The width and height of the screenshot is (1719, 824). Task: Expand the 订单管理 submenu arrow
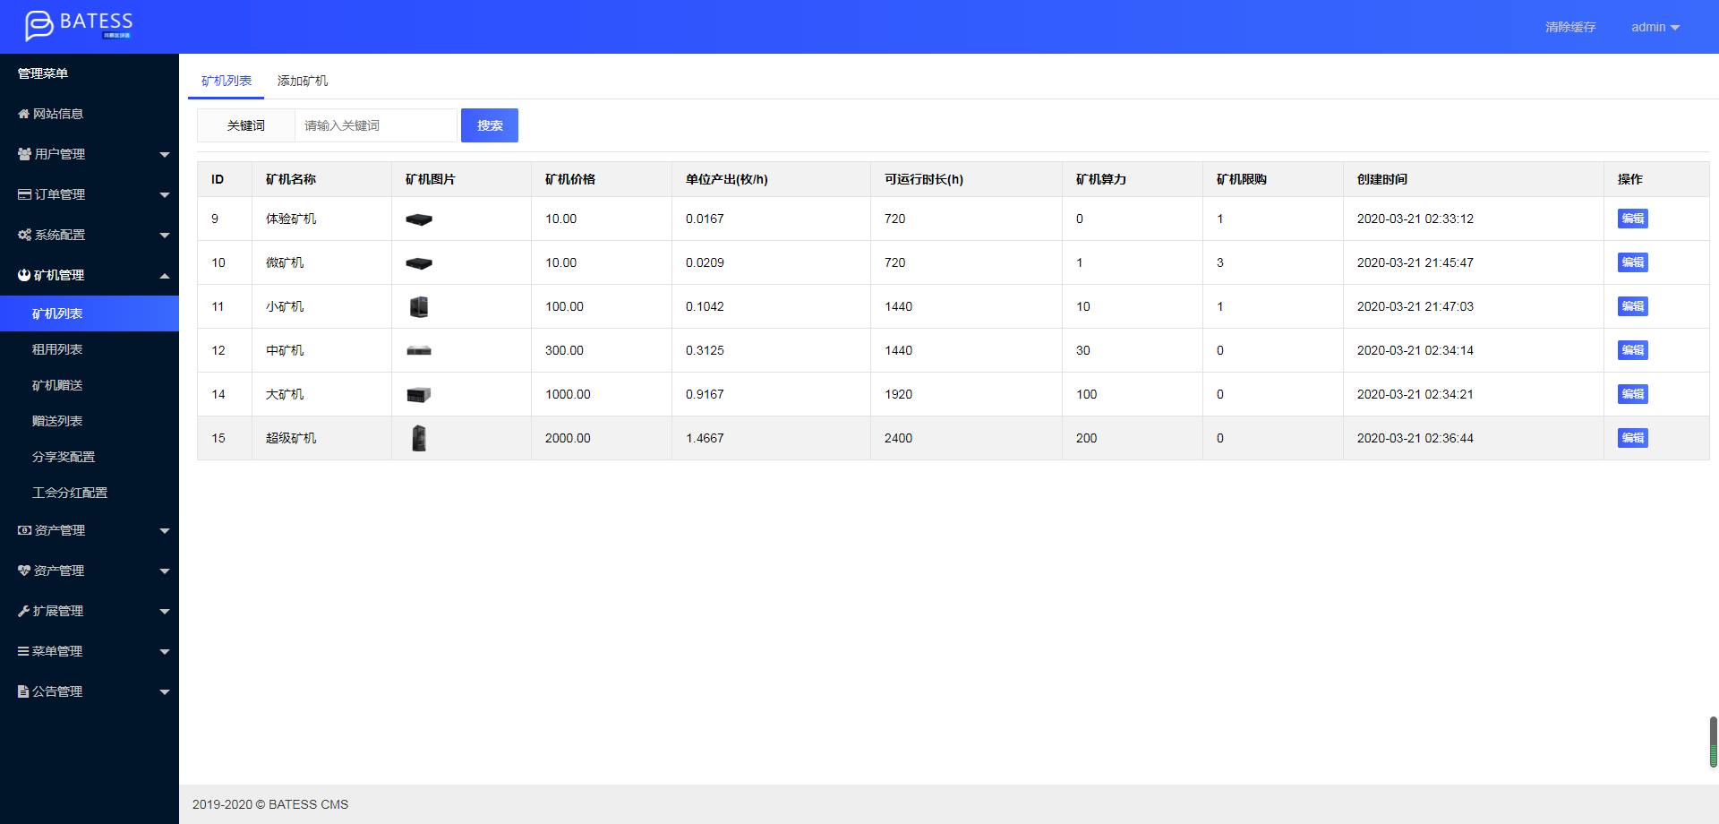pos(165,195)
